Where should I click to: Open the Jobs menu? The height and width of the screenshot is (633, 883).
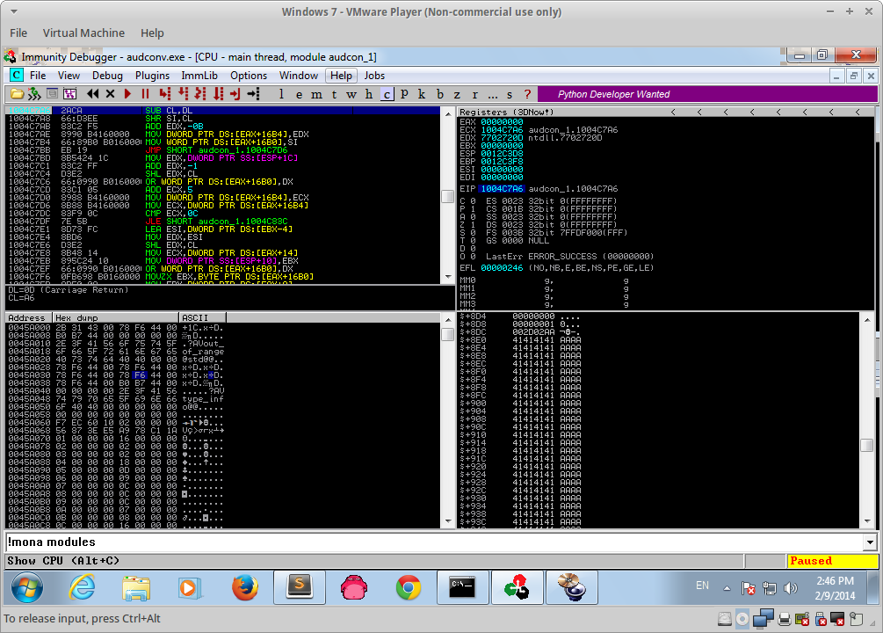coord(374,76)
